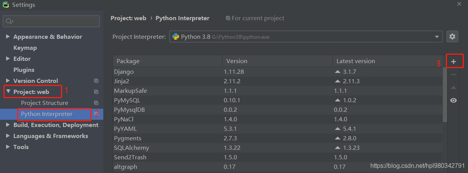Click SQLAlchemy version 1.3.22 cell
Viewport: 468px width, 173px height.
click(233, 148)
